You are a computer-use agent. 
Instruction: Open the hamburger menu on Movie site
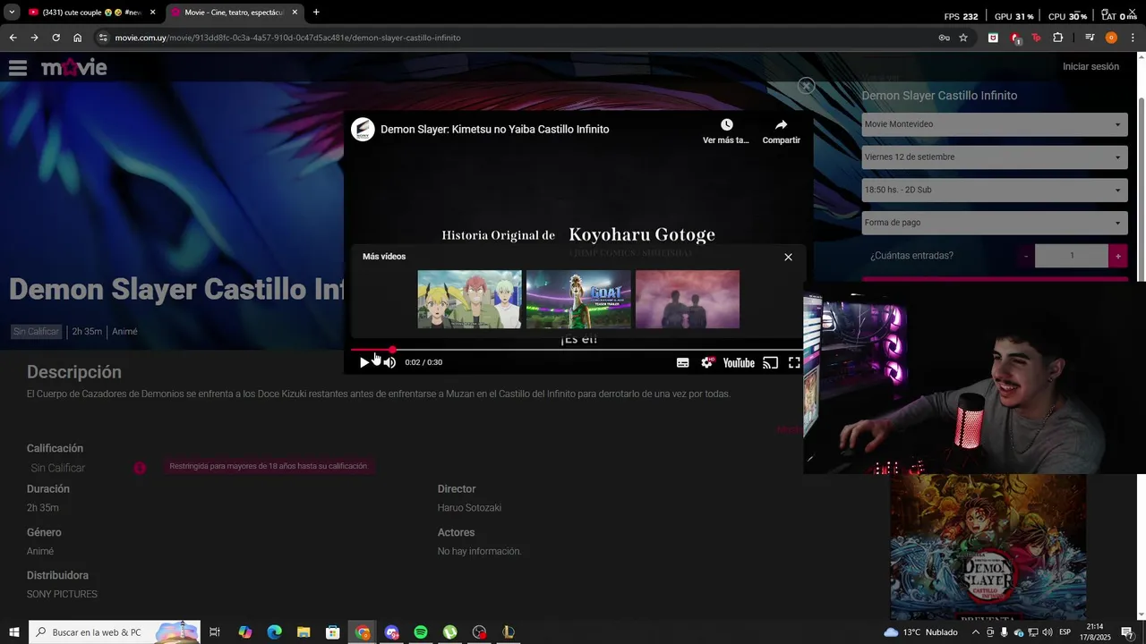[18, 67]
